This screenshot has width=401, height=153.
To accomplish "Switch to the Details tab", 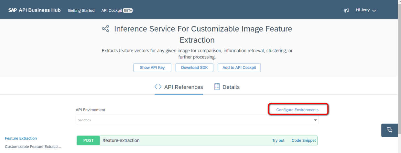I will (x=231, y=87).
